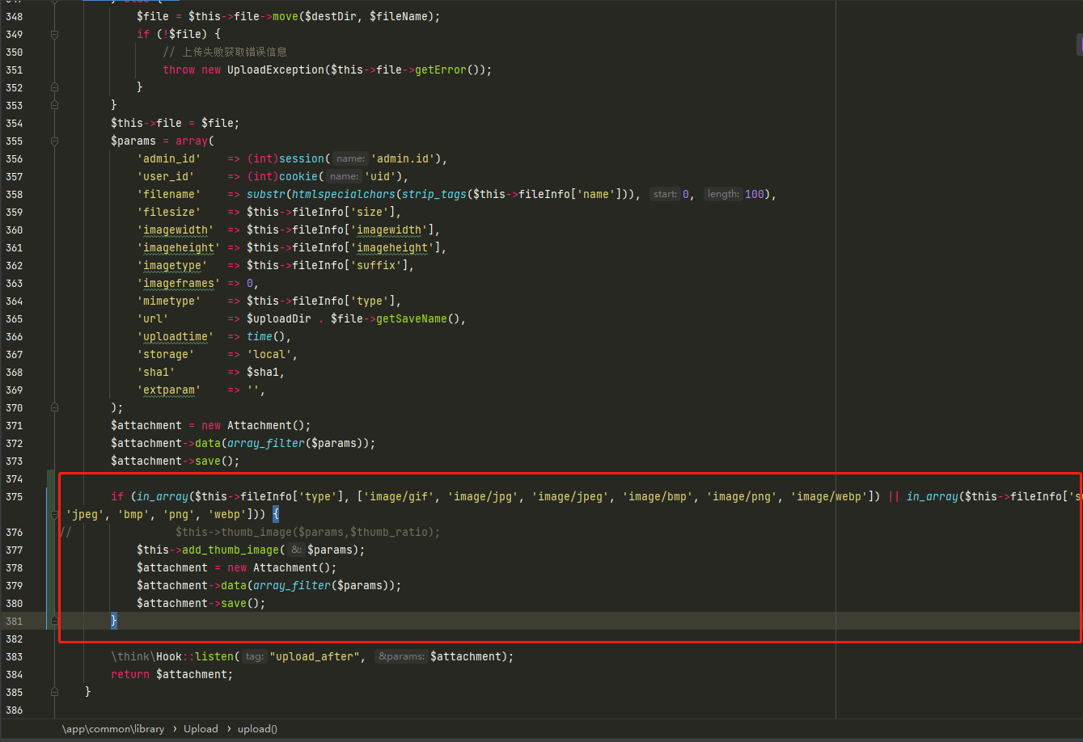The height and width of the screenshot is (742, 1083).
Task: Collapse the $params array fold on line 355
Action: pyautogui.click(x=54, y=141)
